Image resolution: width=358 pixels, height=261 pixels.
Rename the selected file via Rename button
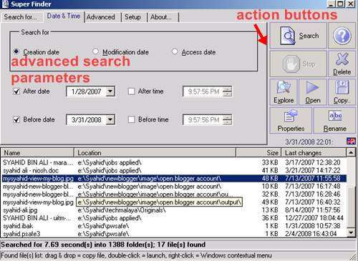pos(334,120)
